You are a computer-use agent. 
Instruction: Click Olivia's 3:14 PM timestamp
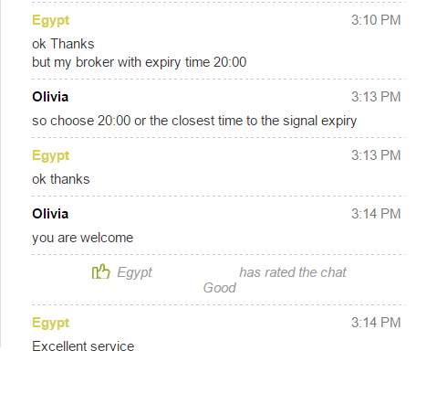click(376, 214)
